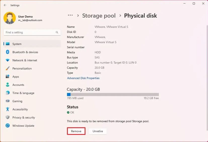
Task: Click the Apps icon in sidebar
Action: 8,77
